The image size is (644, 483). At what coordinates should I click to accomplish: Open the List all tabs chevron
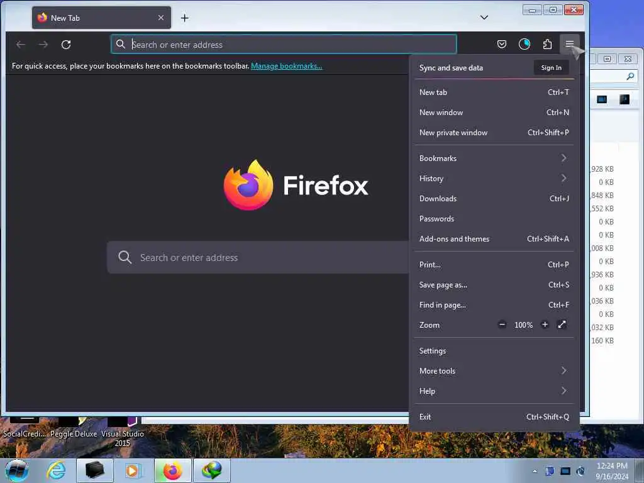[484, 17]
